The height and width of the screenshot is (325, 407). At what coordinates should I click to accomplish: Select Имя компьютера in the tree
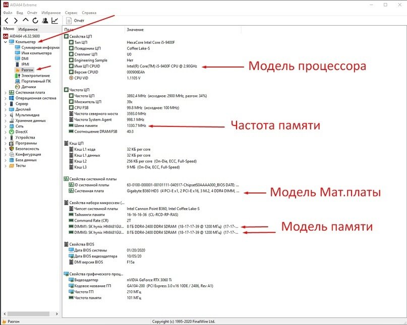coord(33,53)
